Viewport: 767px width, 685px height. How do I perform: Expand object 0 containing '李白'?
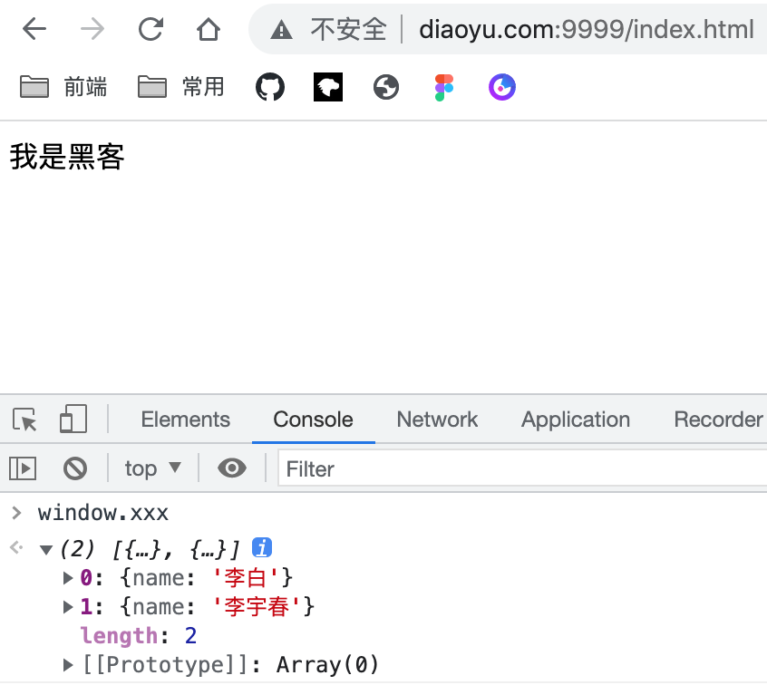(x=68, y=577)
